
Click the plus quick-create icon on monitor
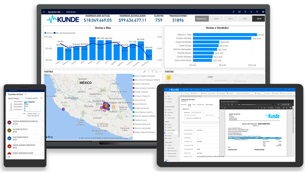pos(251,12)
